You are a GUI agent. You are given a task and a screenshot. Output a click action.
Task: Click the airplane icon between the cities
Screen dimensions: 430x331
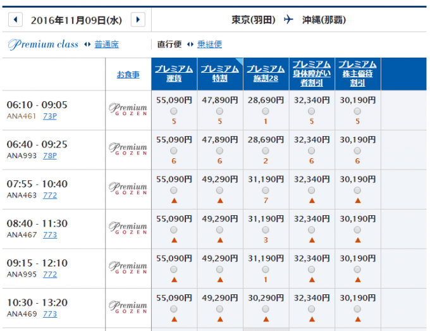click(288, 20)
